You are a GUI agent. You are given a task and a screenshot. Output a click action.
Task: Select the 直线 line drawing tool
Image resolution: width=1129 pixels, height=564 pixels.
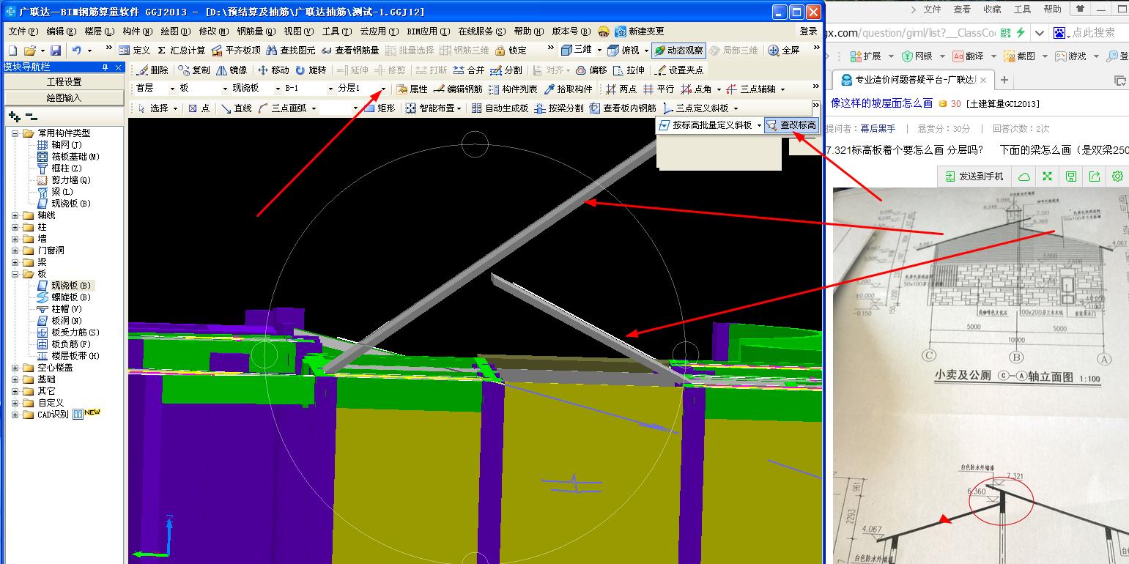[237, 108]
